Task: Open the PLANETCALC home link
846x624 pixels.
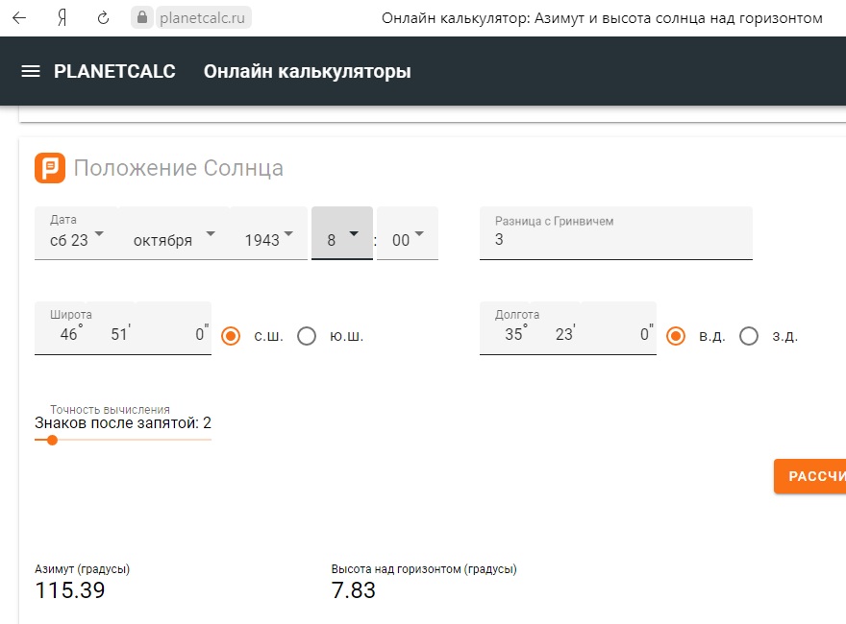Action: 114,71
